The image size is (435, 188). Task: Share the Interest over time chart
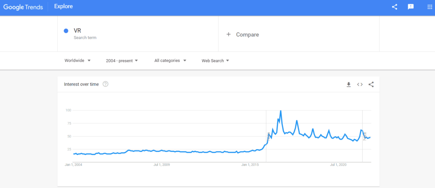coord(371,84)
